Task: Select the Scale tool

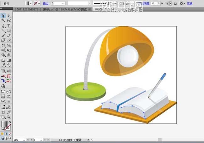Action: [x=9, y=45]
